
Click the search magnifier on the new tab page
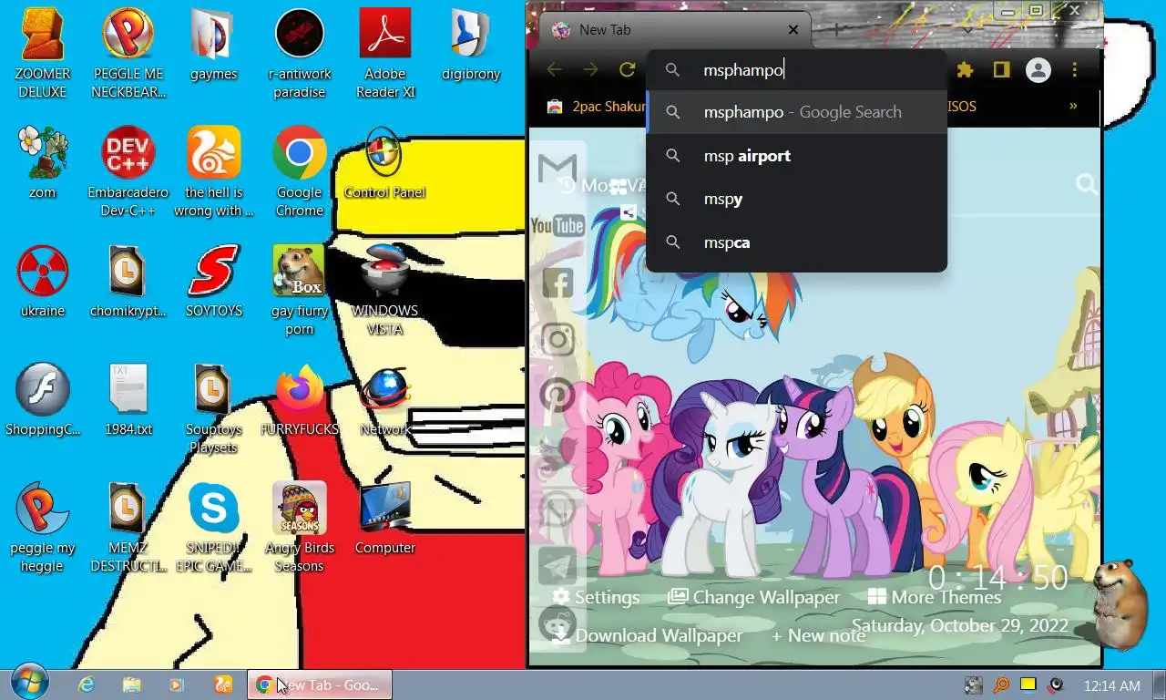1086,185
